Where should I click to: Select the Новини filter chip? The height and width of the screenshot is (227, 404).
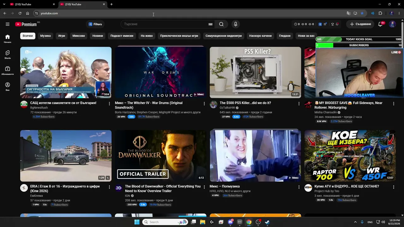pyautogui.click(x=98, y=36)
